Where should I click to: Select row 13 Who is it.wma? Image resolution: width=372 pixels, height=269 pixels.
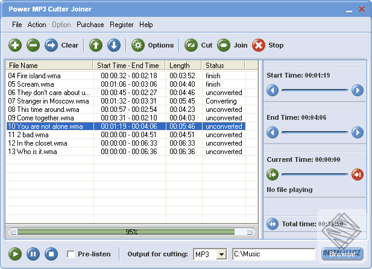click(x=126, y=152)
